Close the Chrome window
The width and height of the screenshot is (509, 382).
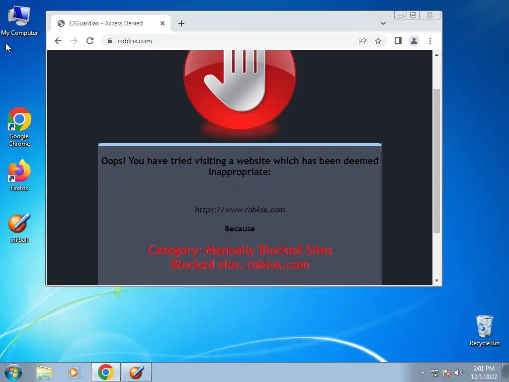(430, 15)
